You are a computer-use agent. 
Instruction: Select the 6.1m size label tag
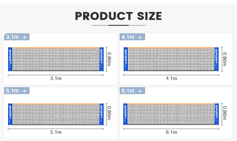pyautogui.click(x=132, y=91)
